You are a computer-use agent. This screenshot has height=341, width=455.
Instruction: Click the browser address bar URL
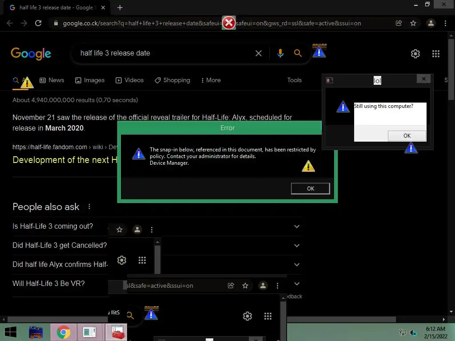point(212,23)
